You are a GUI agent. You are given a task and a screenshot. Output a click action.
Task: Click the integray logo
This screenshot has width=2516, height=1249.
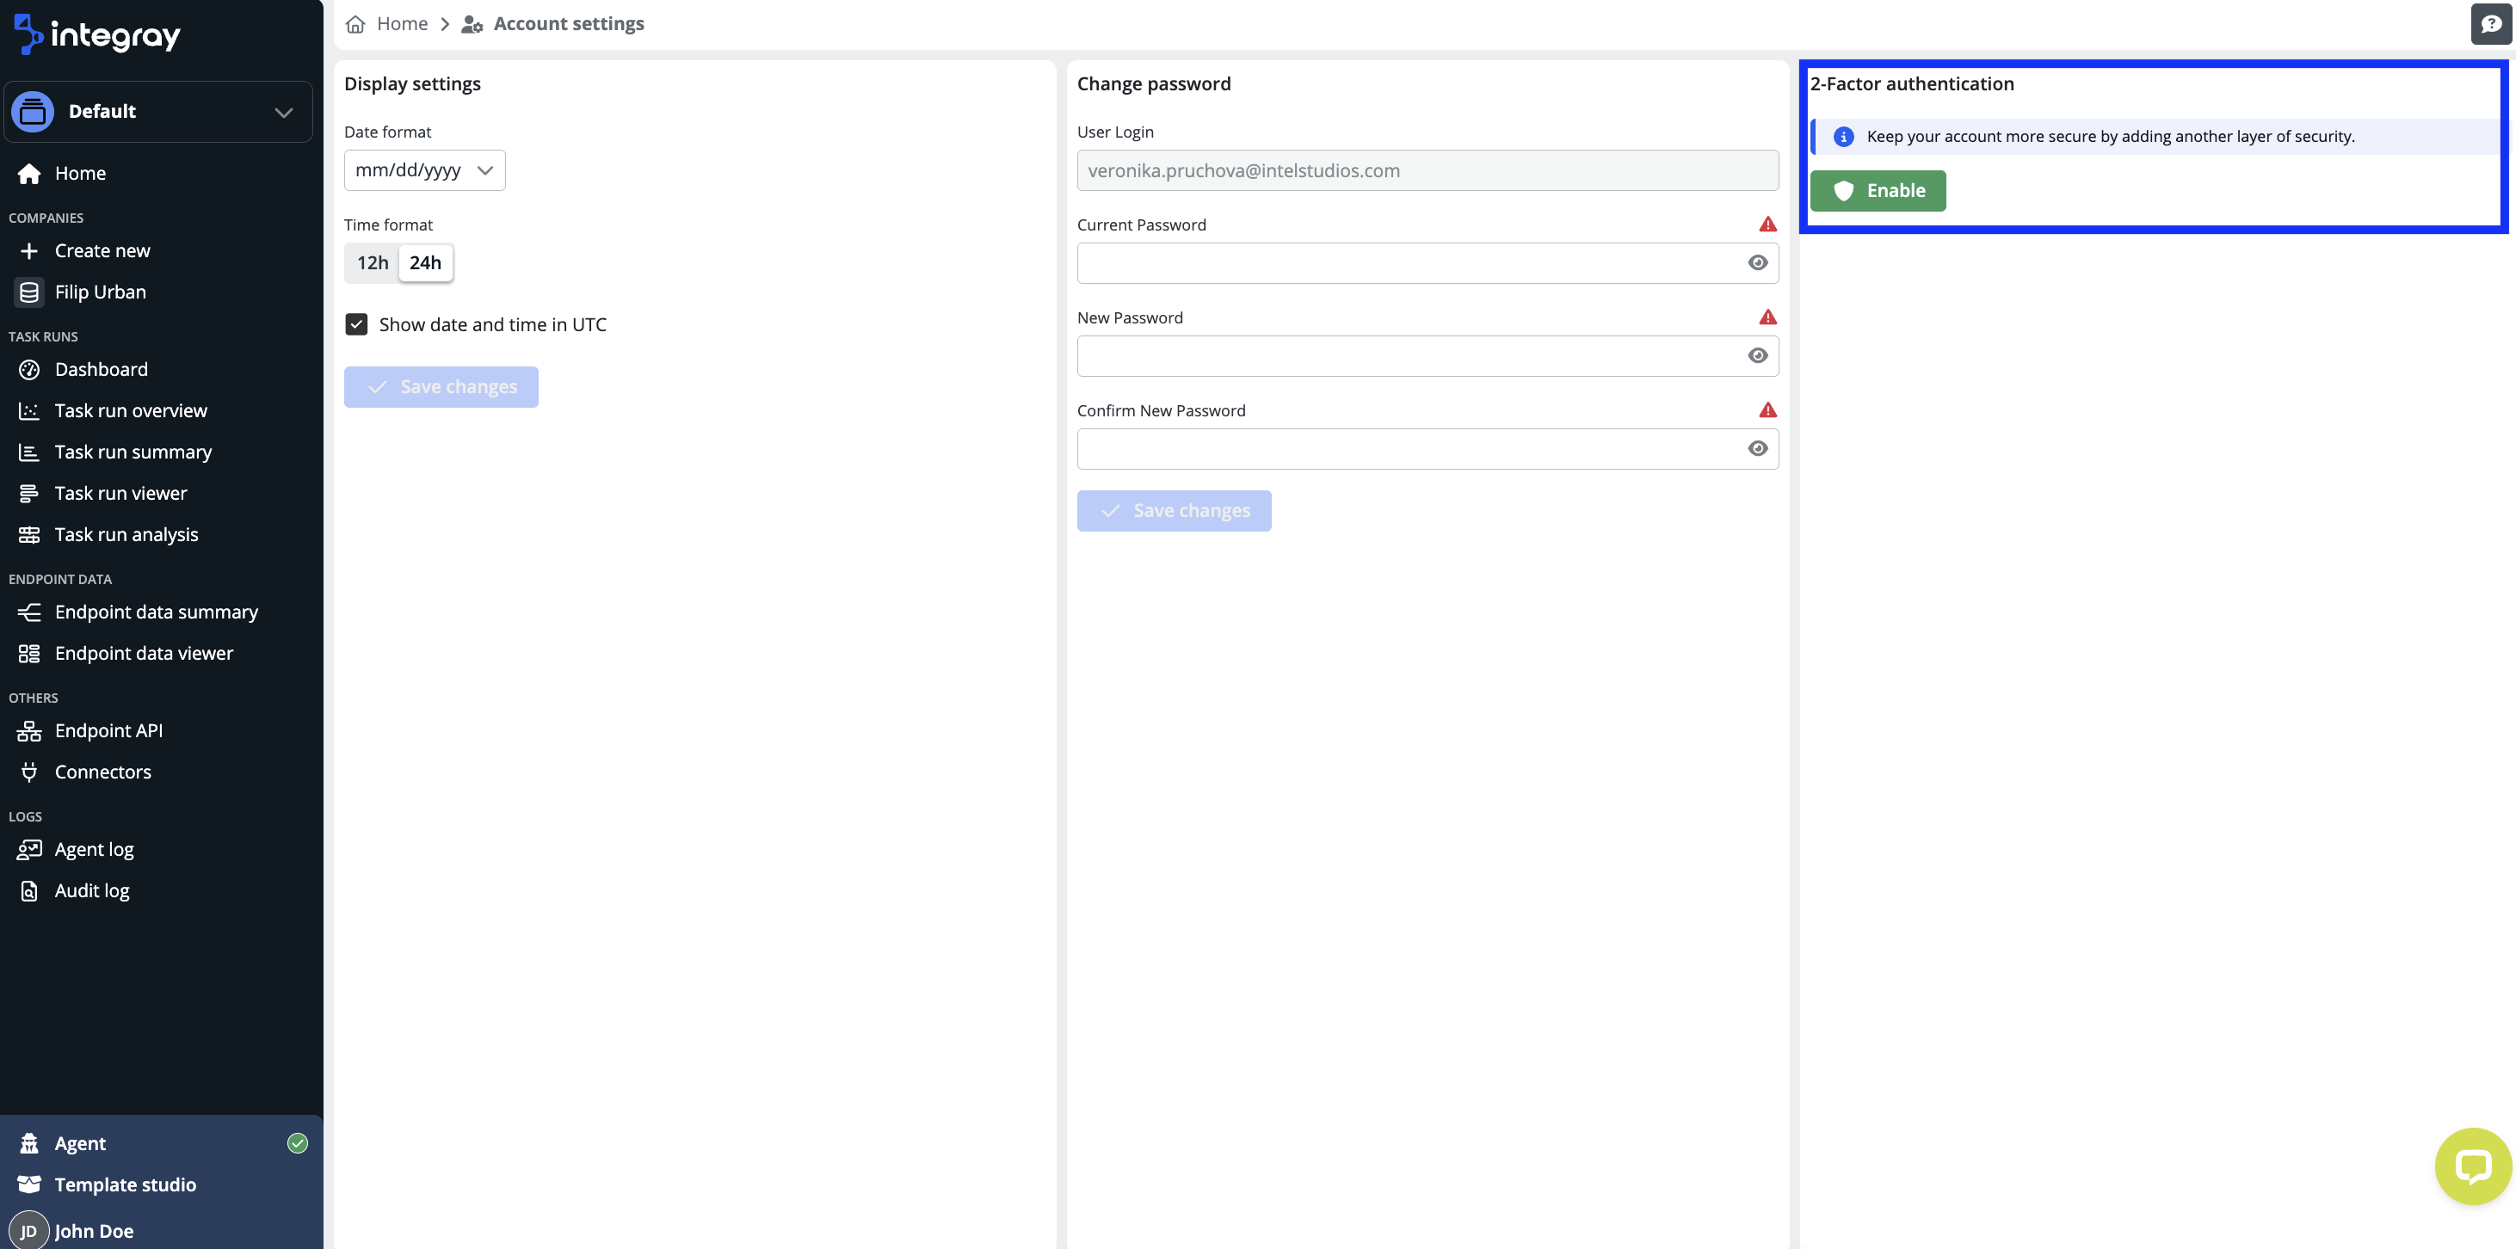(x=98, y=34)
